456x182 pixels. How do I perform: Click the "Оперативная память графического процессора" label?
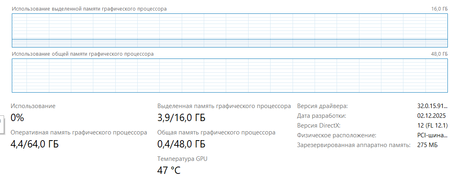pyautogui.click(x=79, y=132)
